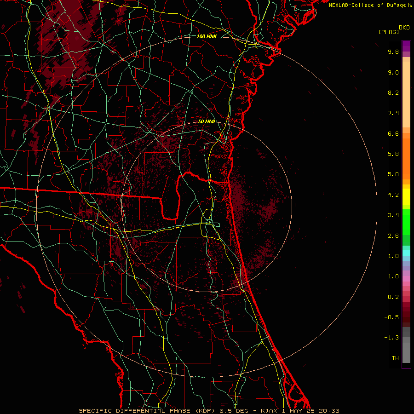Screen dimensions: 414x414
Task: Click the NEXLAB-College of DuPage credit text
Action: [370, 5]
